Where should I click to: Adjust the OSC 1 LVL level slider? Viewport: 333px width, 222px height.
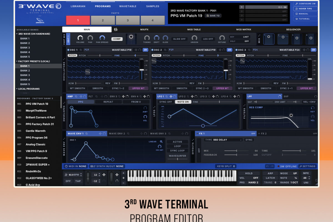click(141, 70)
